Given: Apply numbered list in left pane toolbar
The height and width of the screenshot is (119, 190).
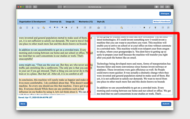Looking at the screenshot, I should click(90, 28).
